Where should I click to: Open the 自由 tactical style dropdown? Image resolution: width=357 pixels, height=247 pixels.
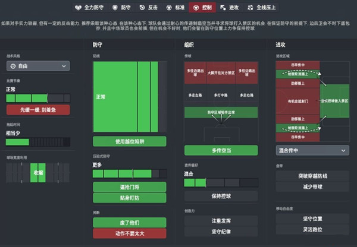(x=37, y=66)
